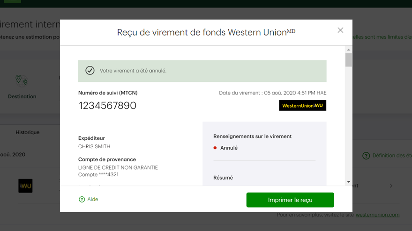Click the red Annulé status dot
The width and height of the screenshot is (412, 231).
(215, 148)
